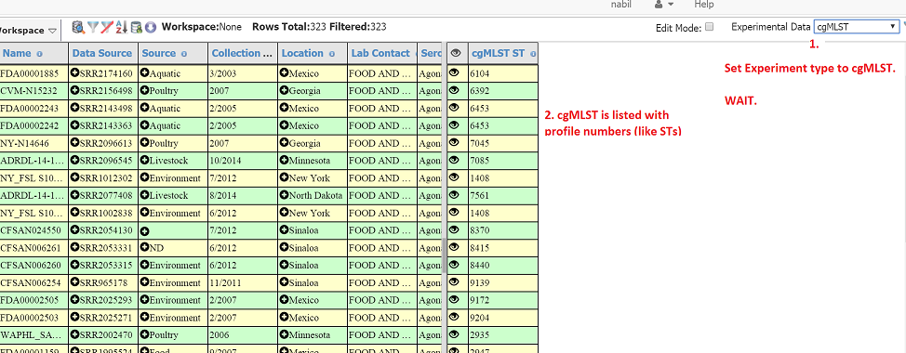The width and height of the screenshot is (906, 353).
Task: Open the Help menu
Action: (704, 5)
